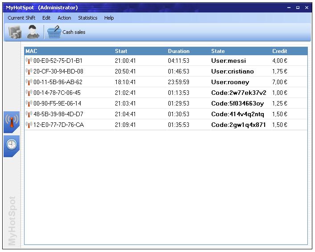Viewport: 315px width, 252px height.
Task: Click the Code:2w77ek37v2 state cell
Action: pos(239,93)
